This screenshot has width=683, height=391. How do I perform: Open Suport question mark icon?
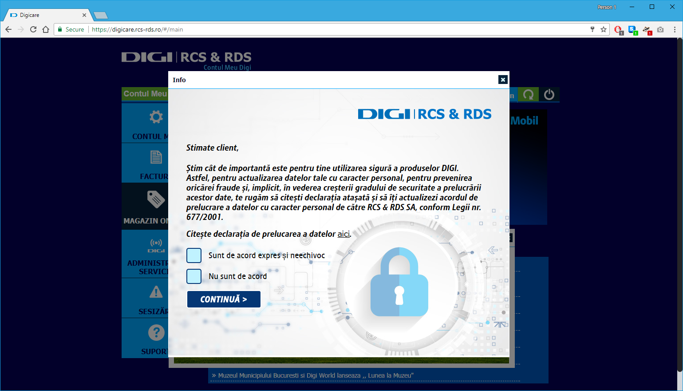click(156, 332)
